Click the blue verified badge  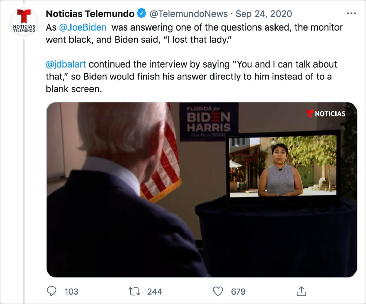tap(141, 14)
